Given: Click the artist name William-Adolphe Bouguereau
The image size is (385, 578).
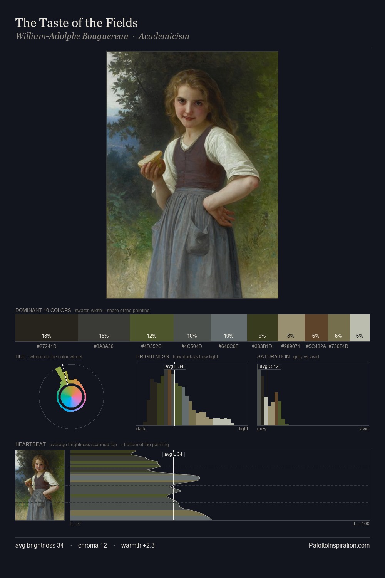Looking at the screenshot, I should click(x=72, y=36).
